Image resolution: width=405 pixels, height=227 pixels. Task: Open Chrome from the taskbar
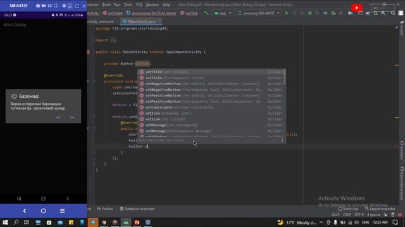pos(104,223)
